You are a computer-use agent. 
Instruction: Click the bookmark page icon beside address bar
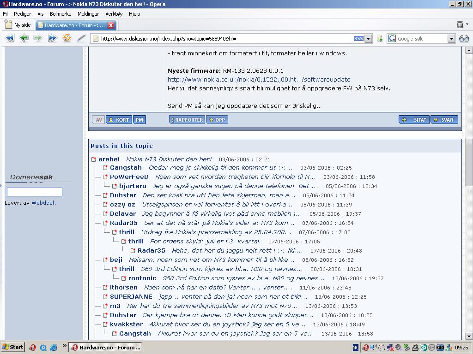click(x=380, y=39)
